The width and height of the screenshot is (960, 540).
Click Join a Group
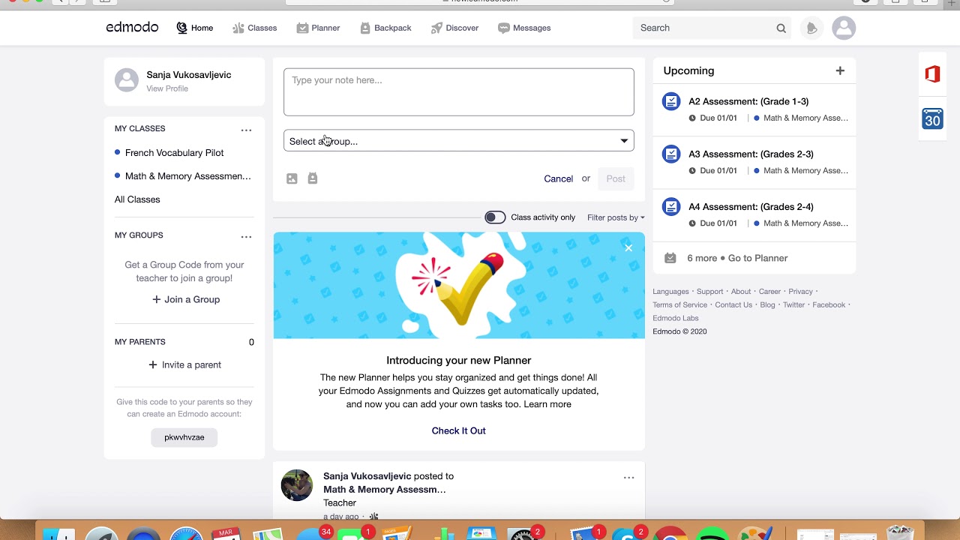tap(186, 299)
